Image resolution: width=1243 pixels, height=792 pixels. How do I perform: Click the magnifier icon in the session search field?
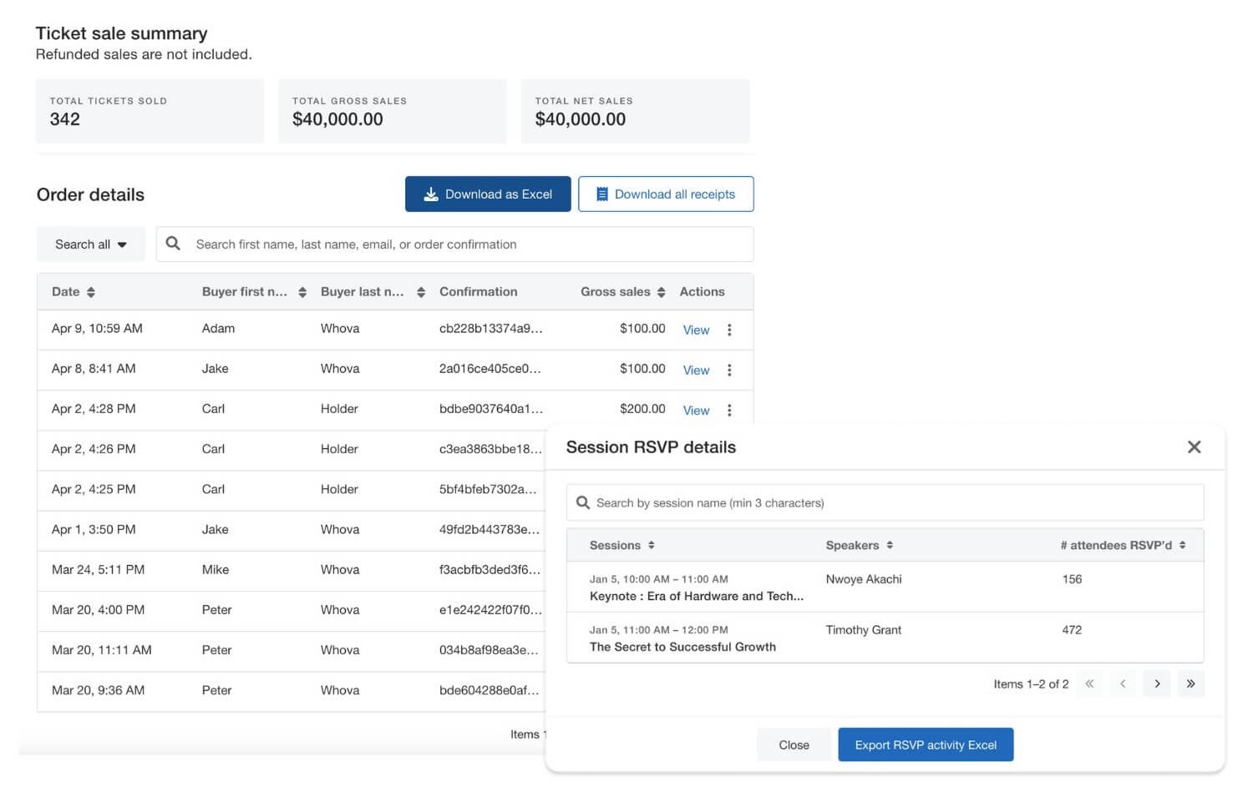tap(583, 502)
